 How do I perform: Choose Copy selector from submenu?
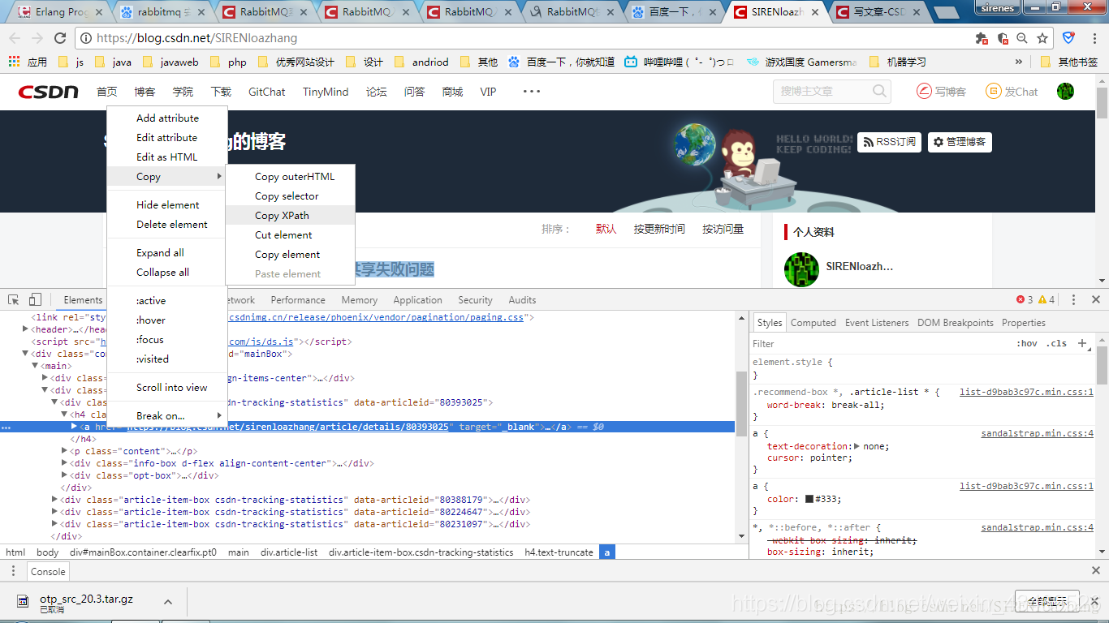290,195
